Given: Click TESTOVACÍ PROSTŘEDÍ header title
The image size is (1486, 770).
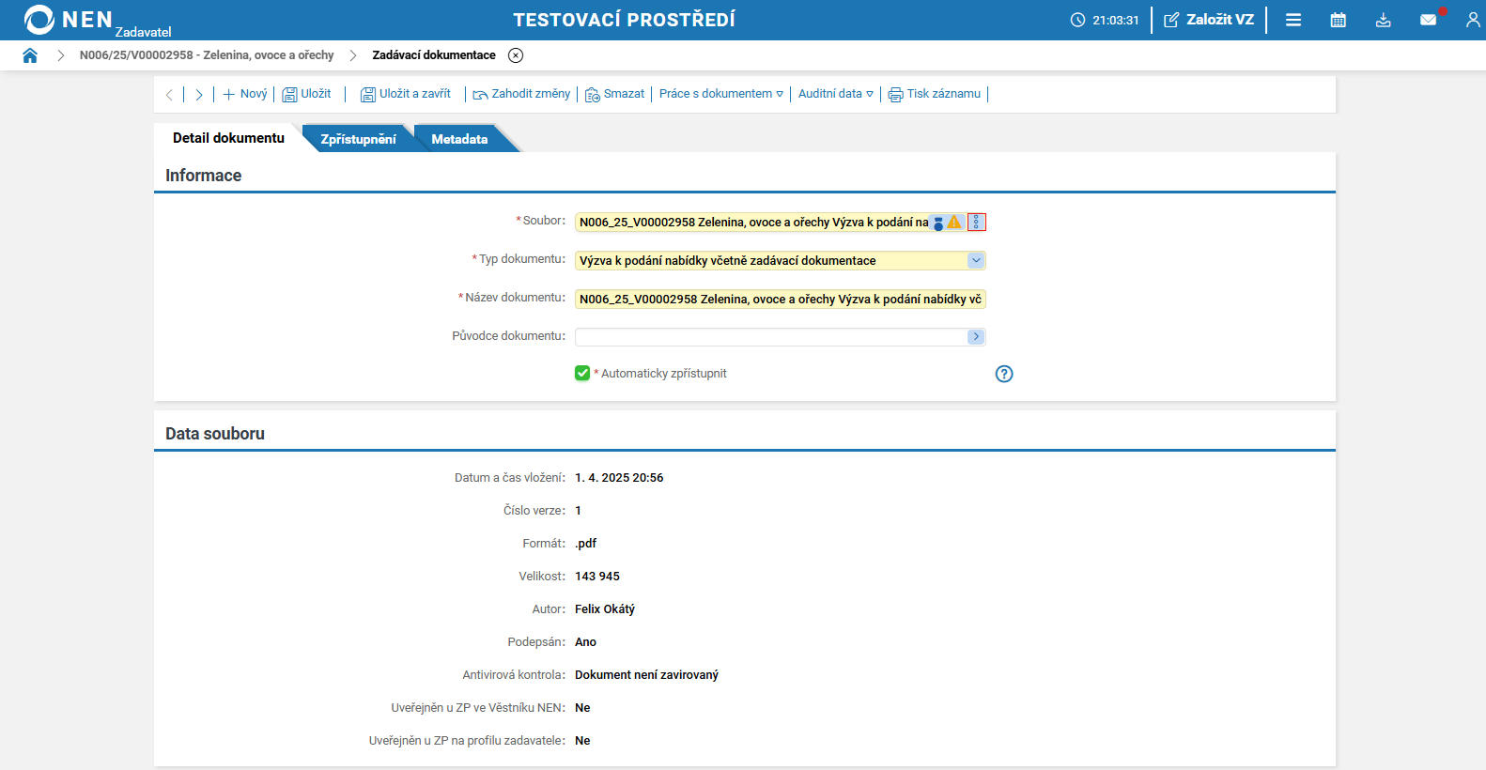Looking at the screenshot, I should coord(625,20).
